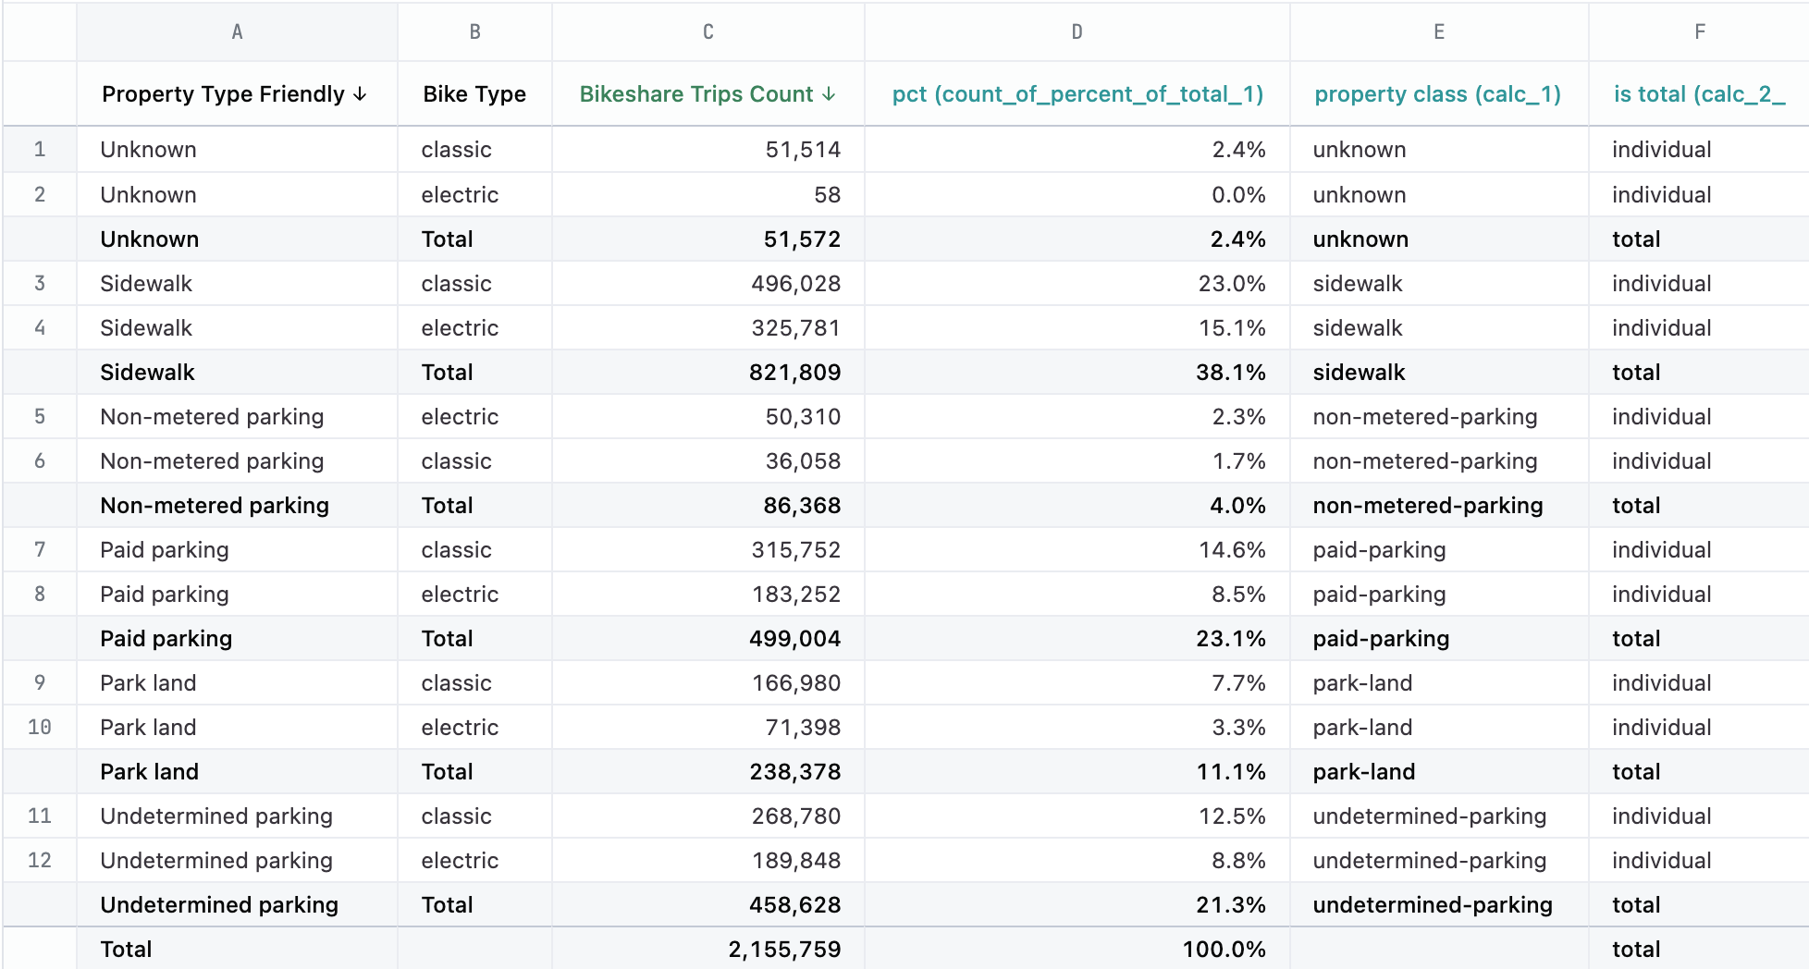Click the Bike Type column header
The image size is (1809, 969).
[x=474, y=94]
